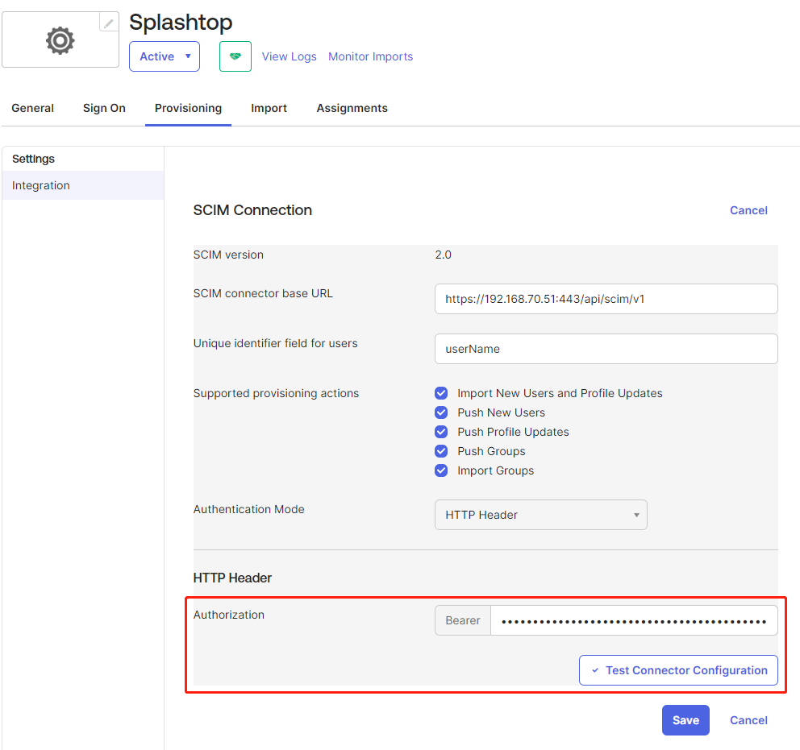800x750 pixels.
Task: Open Monitor Imports link
Action: (370, 56)
